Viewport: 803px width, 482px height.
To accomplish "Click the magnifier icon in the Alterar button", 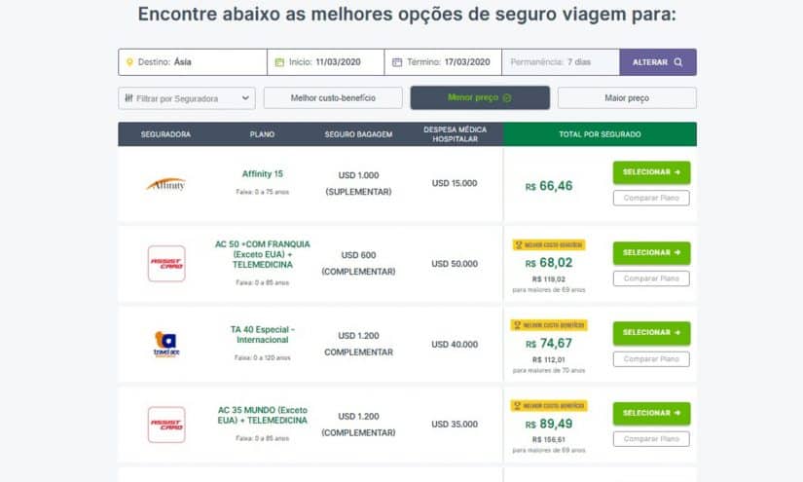I will [x=678, y=62].
